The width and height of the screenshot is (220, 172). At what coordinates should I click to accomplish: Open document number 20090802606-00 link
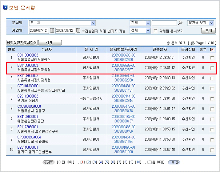click(x=123, y=55)
